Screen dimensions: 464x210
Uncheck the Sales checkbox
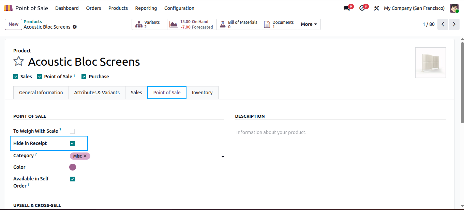point(16,77)
